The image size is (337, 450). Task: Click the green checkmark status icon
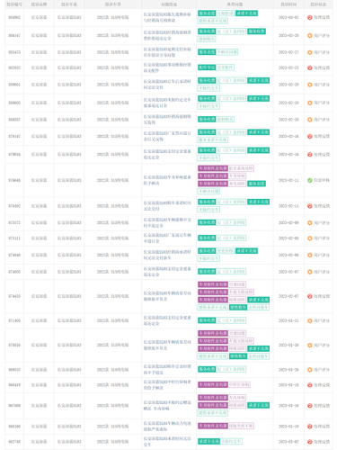click(310, 180)
